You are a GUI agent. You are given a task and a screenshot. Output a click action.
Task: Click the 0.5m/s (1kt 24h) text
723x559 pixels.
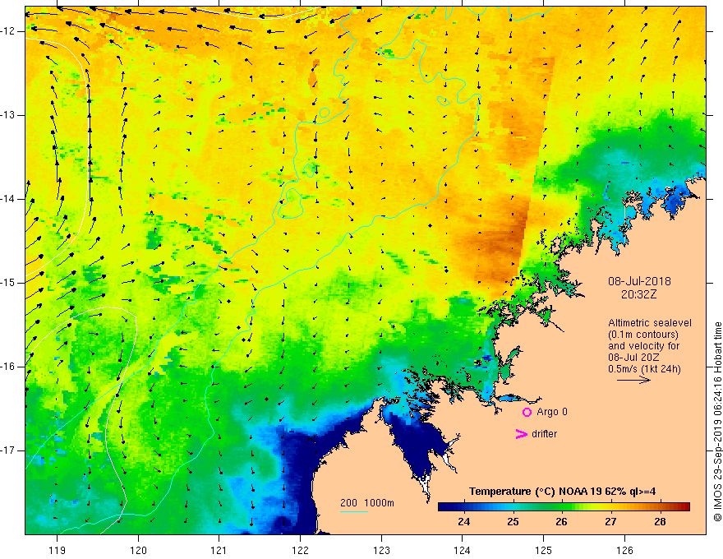tap(644, 369)
